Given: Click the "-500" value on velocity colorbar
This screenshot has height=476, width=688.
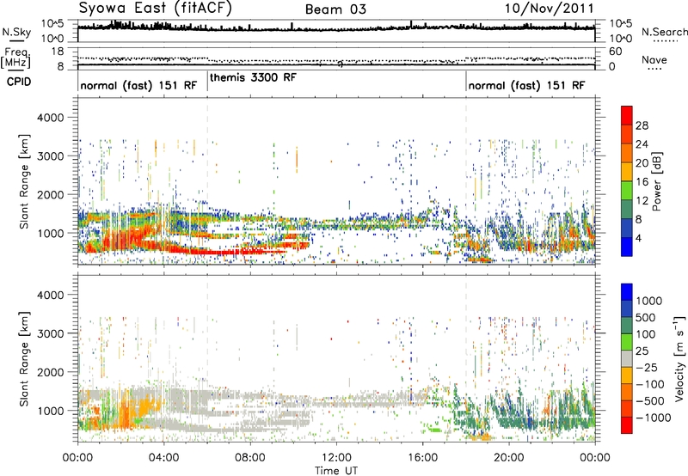Looking at the screenshot, I should pyautogui.click(x=650, y=401).
